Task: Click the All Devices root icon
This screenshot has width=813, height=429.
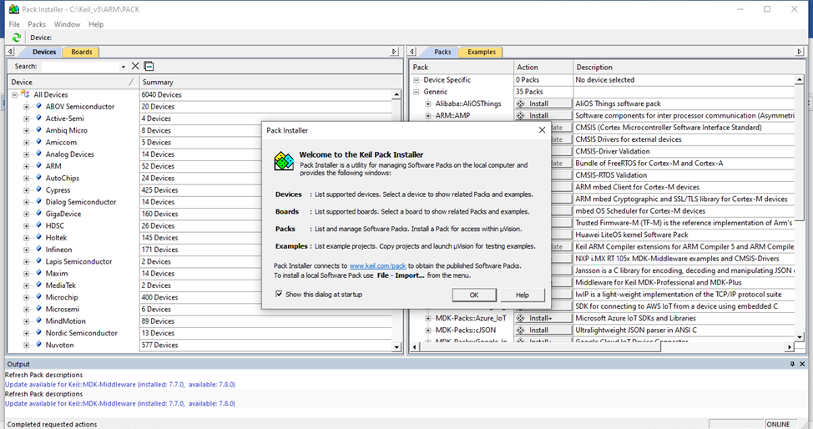Action: point(25,93)
